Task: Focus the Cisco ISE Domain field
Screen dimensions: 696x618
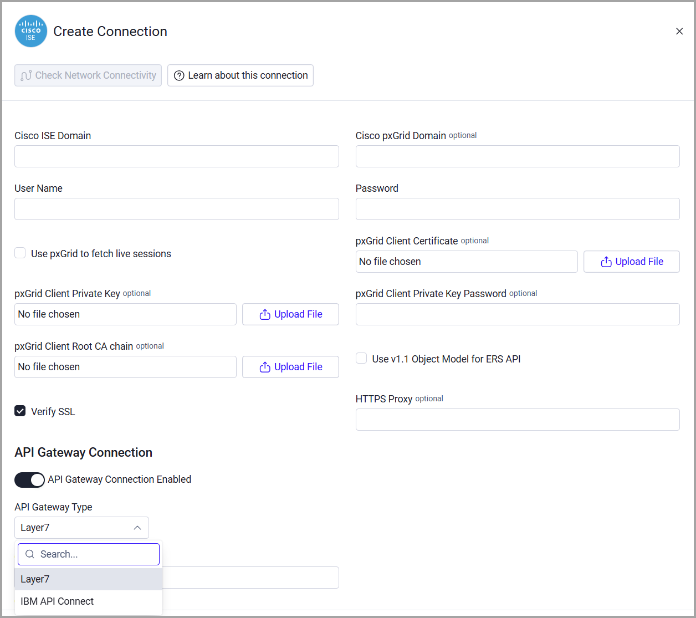Action: coord(177,156)
